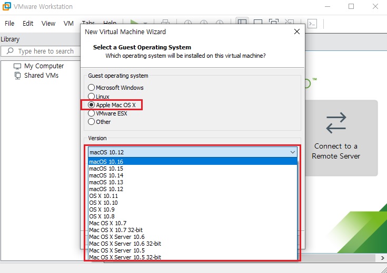Viewport: 387px width, 273px height.
Task: Choose Mac OS X Server 10.5 32-bit
Action: click(x=193, y=257)
